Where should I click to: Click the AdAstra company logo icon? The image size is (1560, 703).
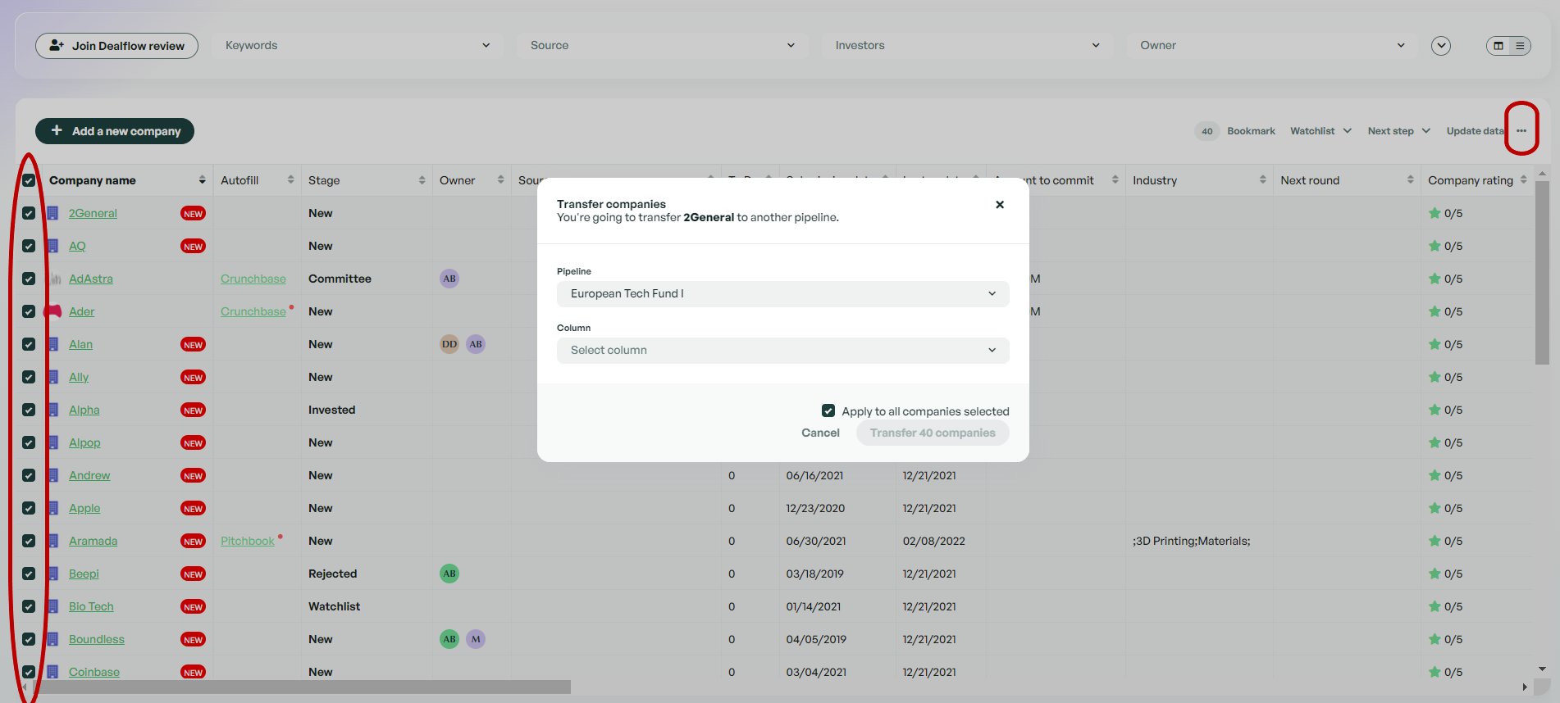click(54, 279)
